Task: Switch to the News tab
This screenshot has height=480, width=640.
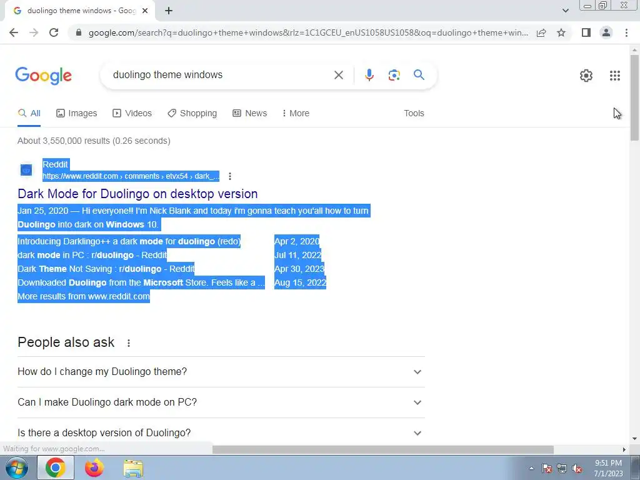Action: 250,113
